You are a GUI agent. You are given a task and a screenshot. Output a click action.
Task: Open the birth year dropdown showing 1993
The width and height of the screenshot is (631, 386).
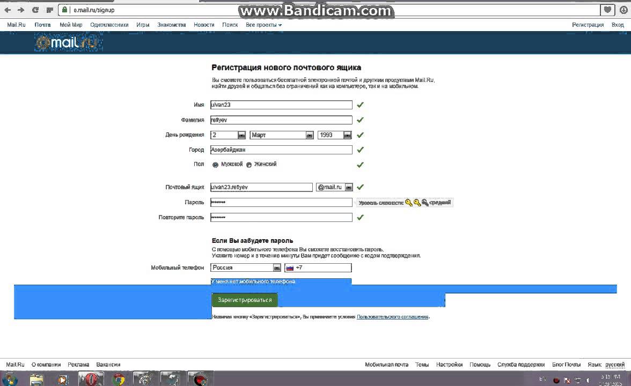point(335,135)
